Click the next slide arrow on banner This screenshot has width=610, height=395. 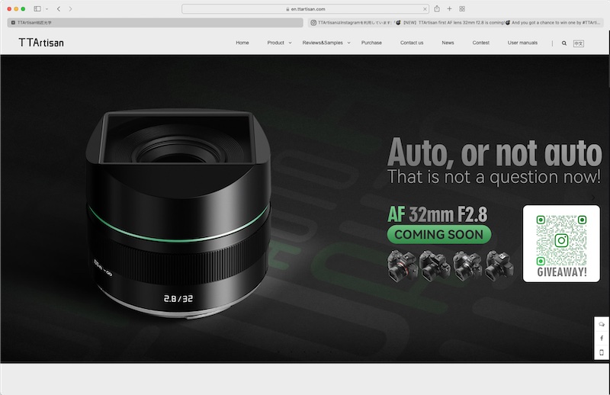593,197
